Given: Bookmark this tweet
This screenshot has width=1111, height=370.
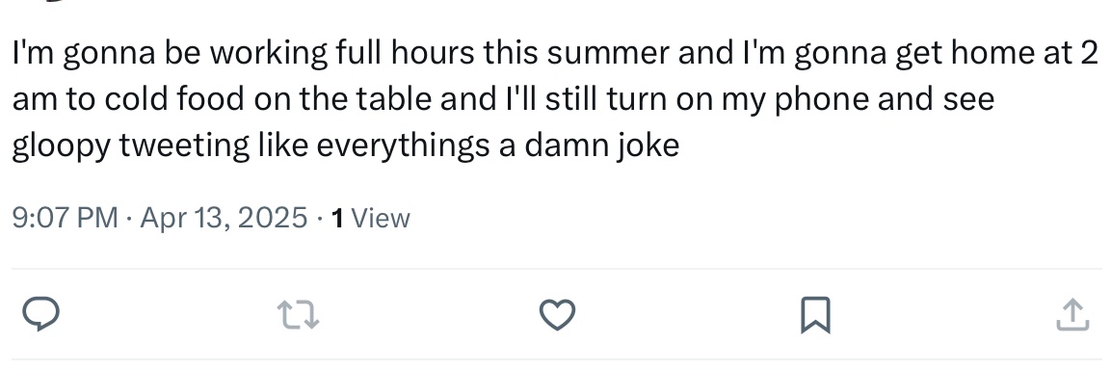Looking at the screenshot, I should click(815, 315).
